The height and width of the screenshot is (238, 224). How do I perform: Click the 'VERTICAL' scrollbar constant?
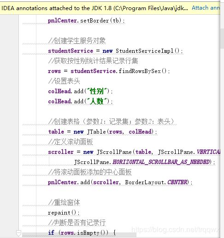tap(208, 152)
